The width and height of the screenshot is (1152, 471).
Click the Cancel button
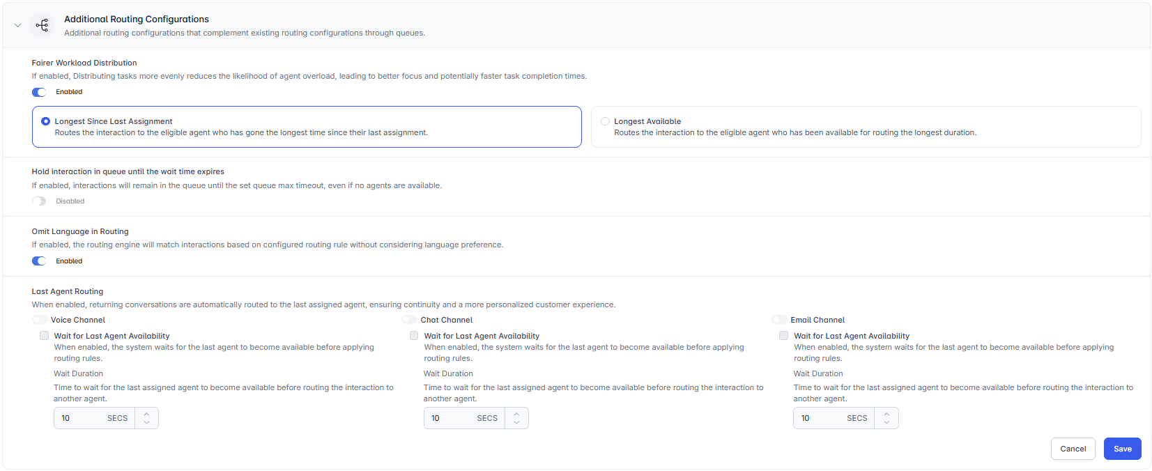1073,449
